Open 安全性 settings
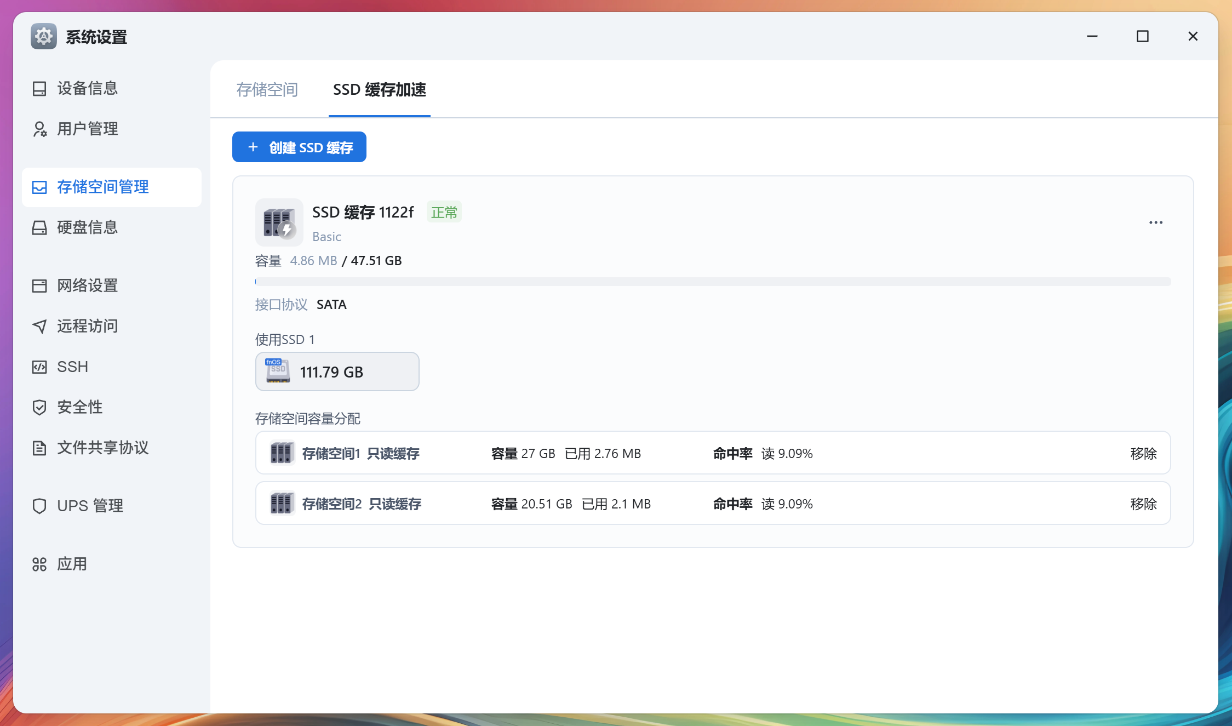The width and height of the screenshot is (1232, 726). click(79, 407)
